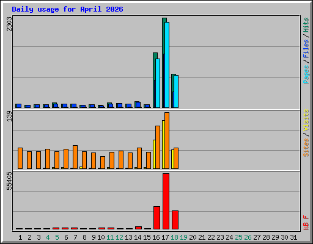Click the red KB bar for day 16
This screenshot has width=313, height=244.
(156, 218)
